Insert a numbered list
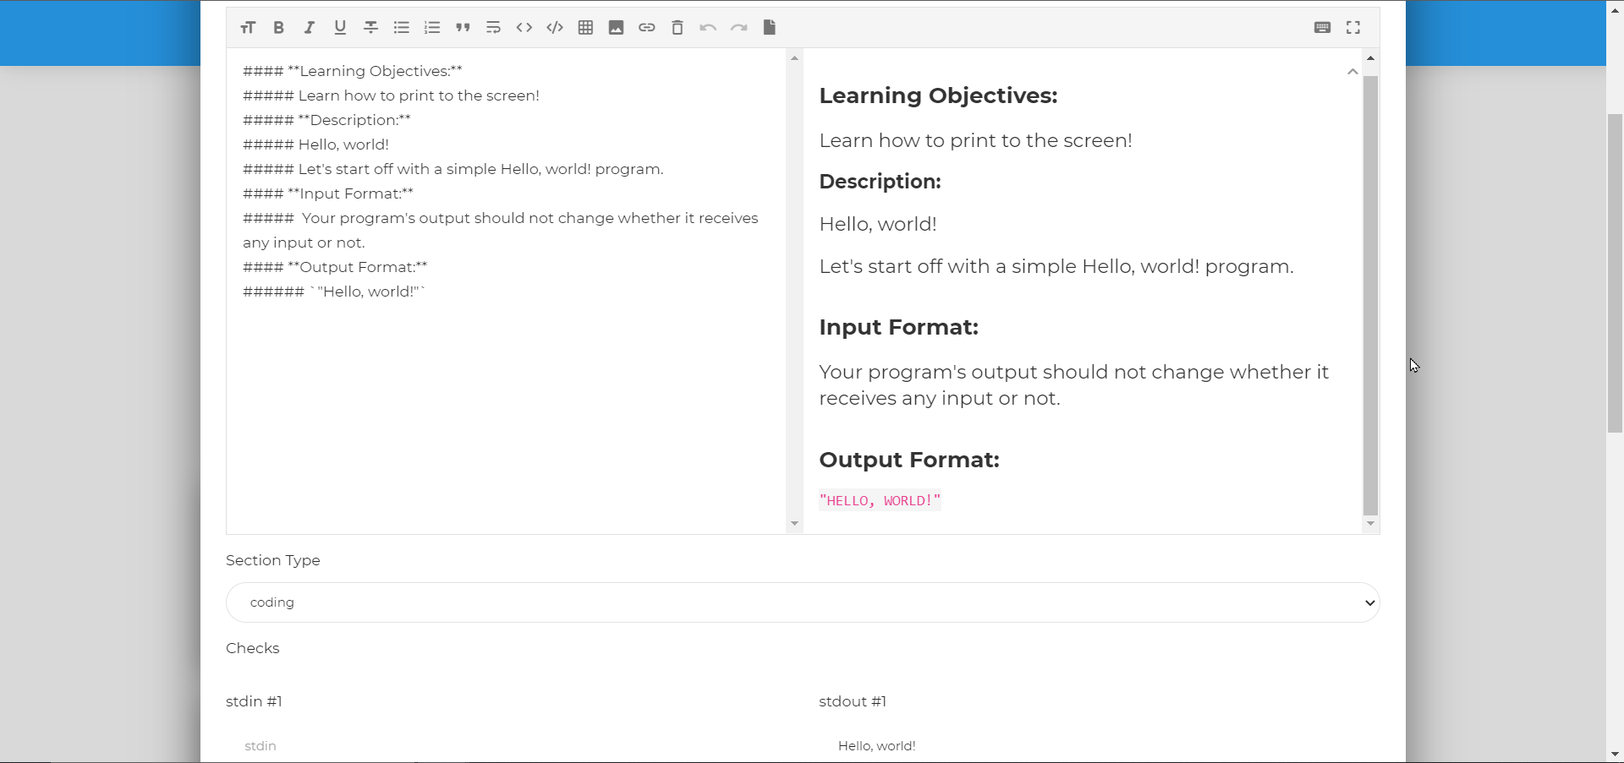This screenshot has width=1624, height=763. coord(432,28)
